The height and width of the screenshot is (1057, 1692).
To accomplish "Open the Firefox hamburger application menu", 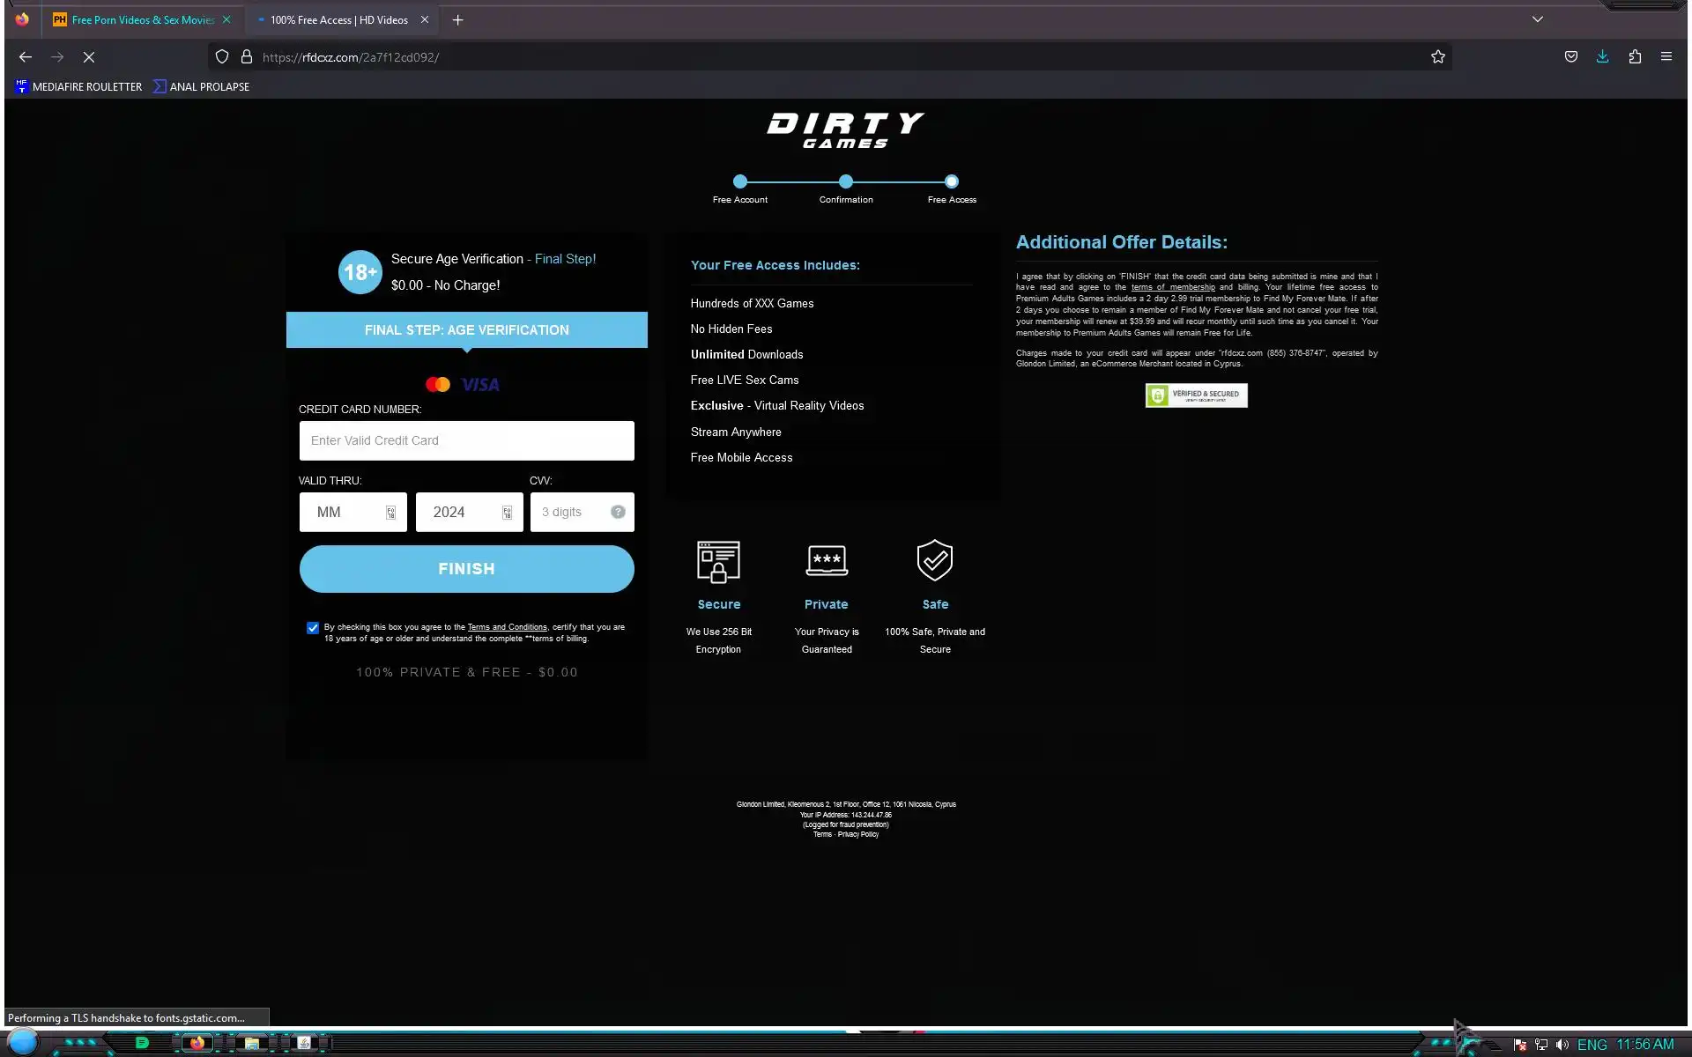I will point(1666,57).
